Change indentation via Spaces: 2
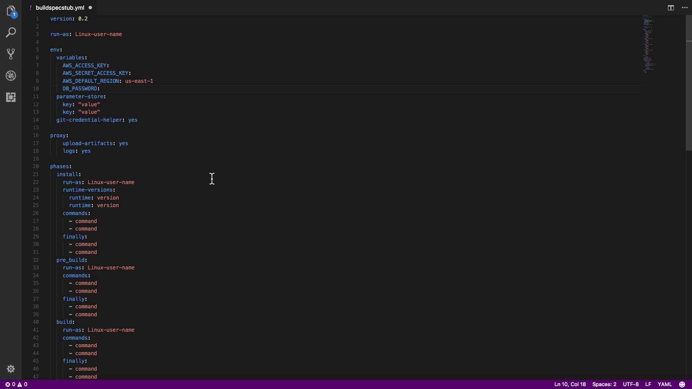This screenshot has width=692, height=389. 604,384
